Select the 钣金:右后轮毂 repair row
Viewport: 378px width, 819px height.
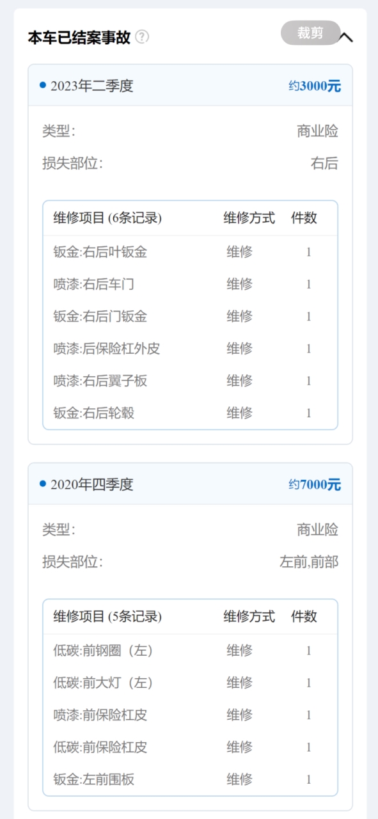(x=191, y=413)
